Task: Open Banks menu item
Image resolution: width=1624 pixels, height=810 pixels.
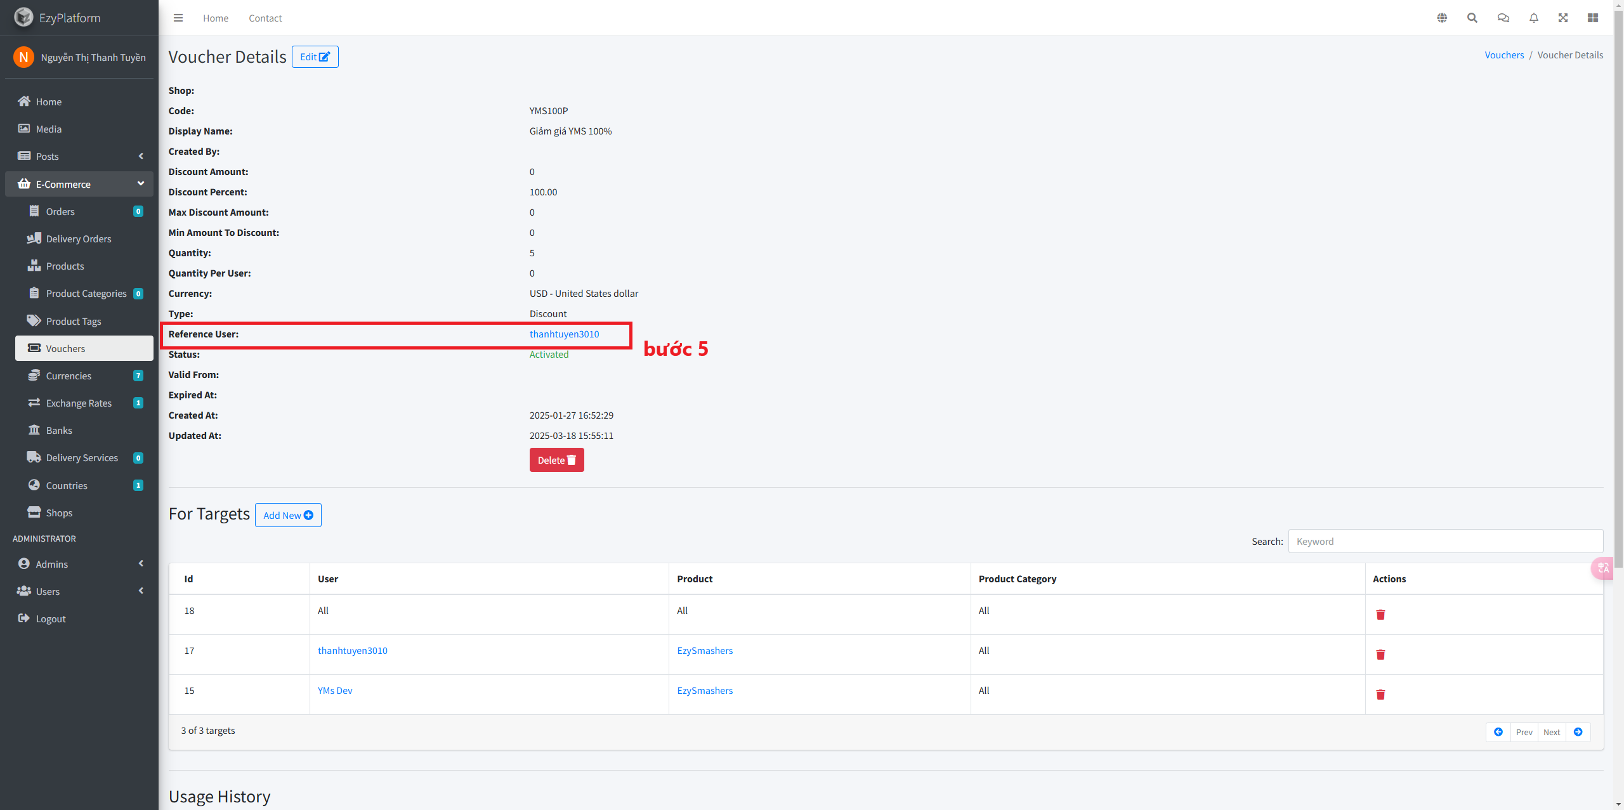Action: click(84, 430)
